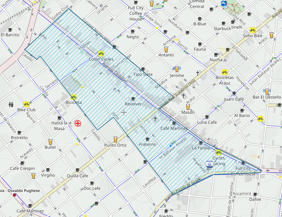Select the Doc.cafe coffee icon
The image size is (282, 217).
click(92, 183)
